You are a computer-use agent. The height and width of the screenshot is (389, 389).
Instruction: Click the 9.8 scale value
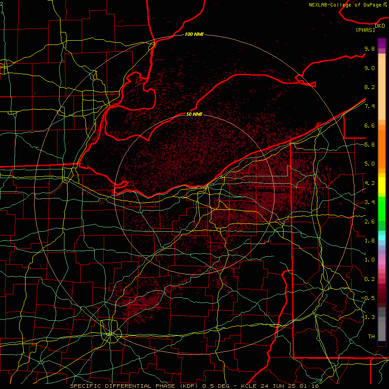[370, 48]
